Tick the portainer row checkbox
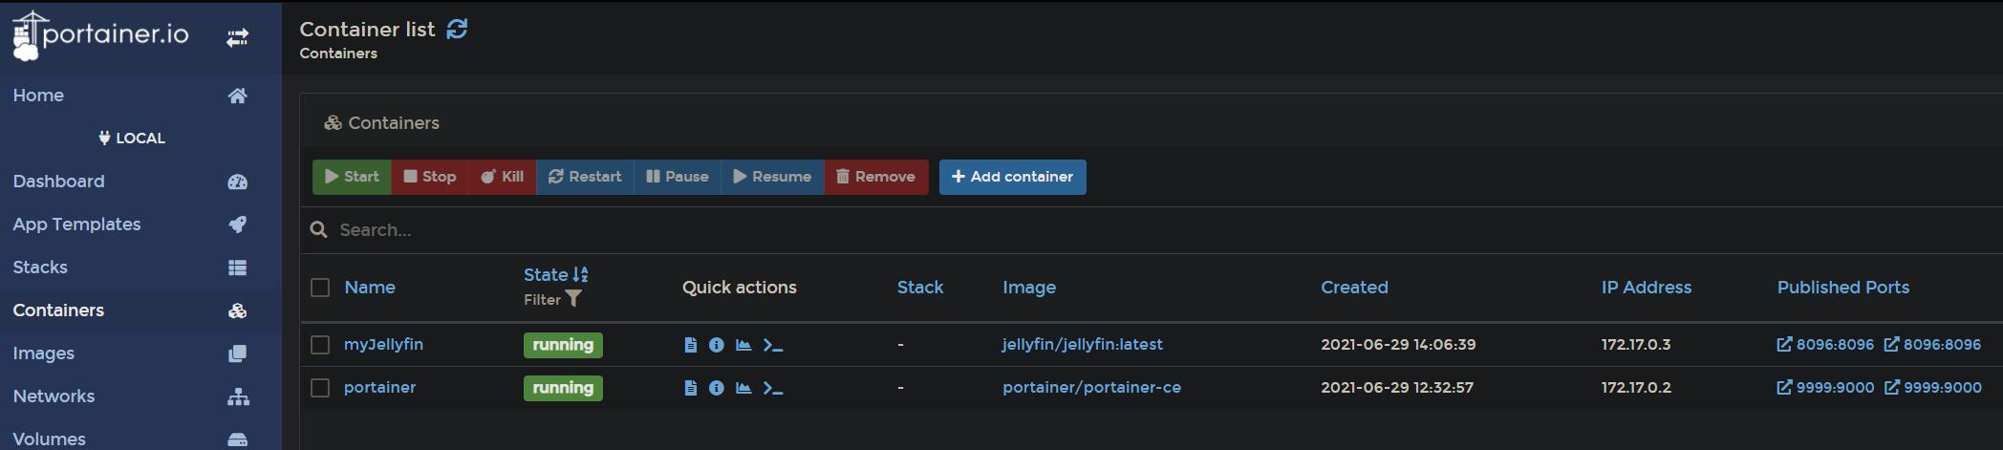This screenshot has width=2003, height=450. click(320, 388)
